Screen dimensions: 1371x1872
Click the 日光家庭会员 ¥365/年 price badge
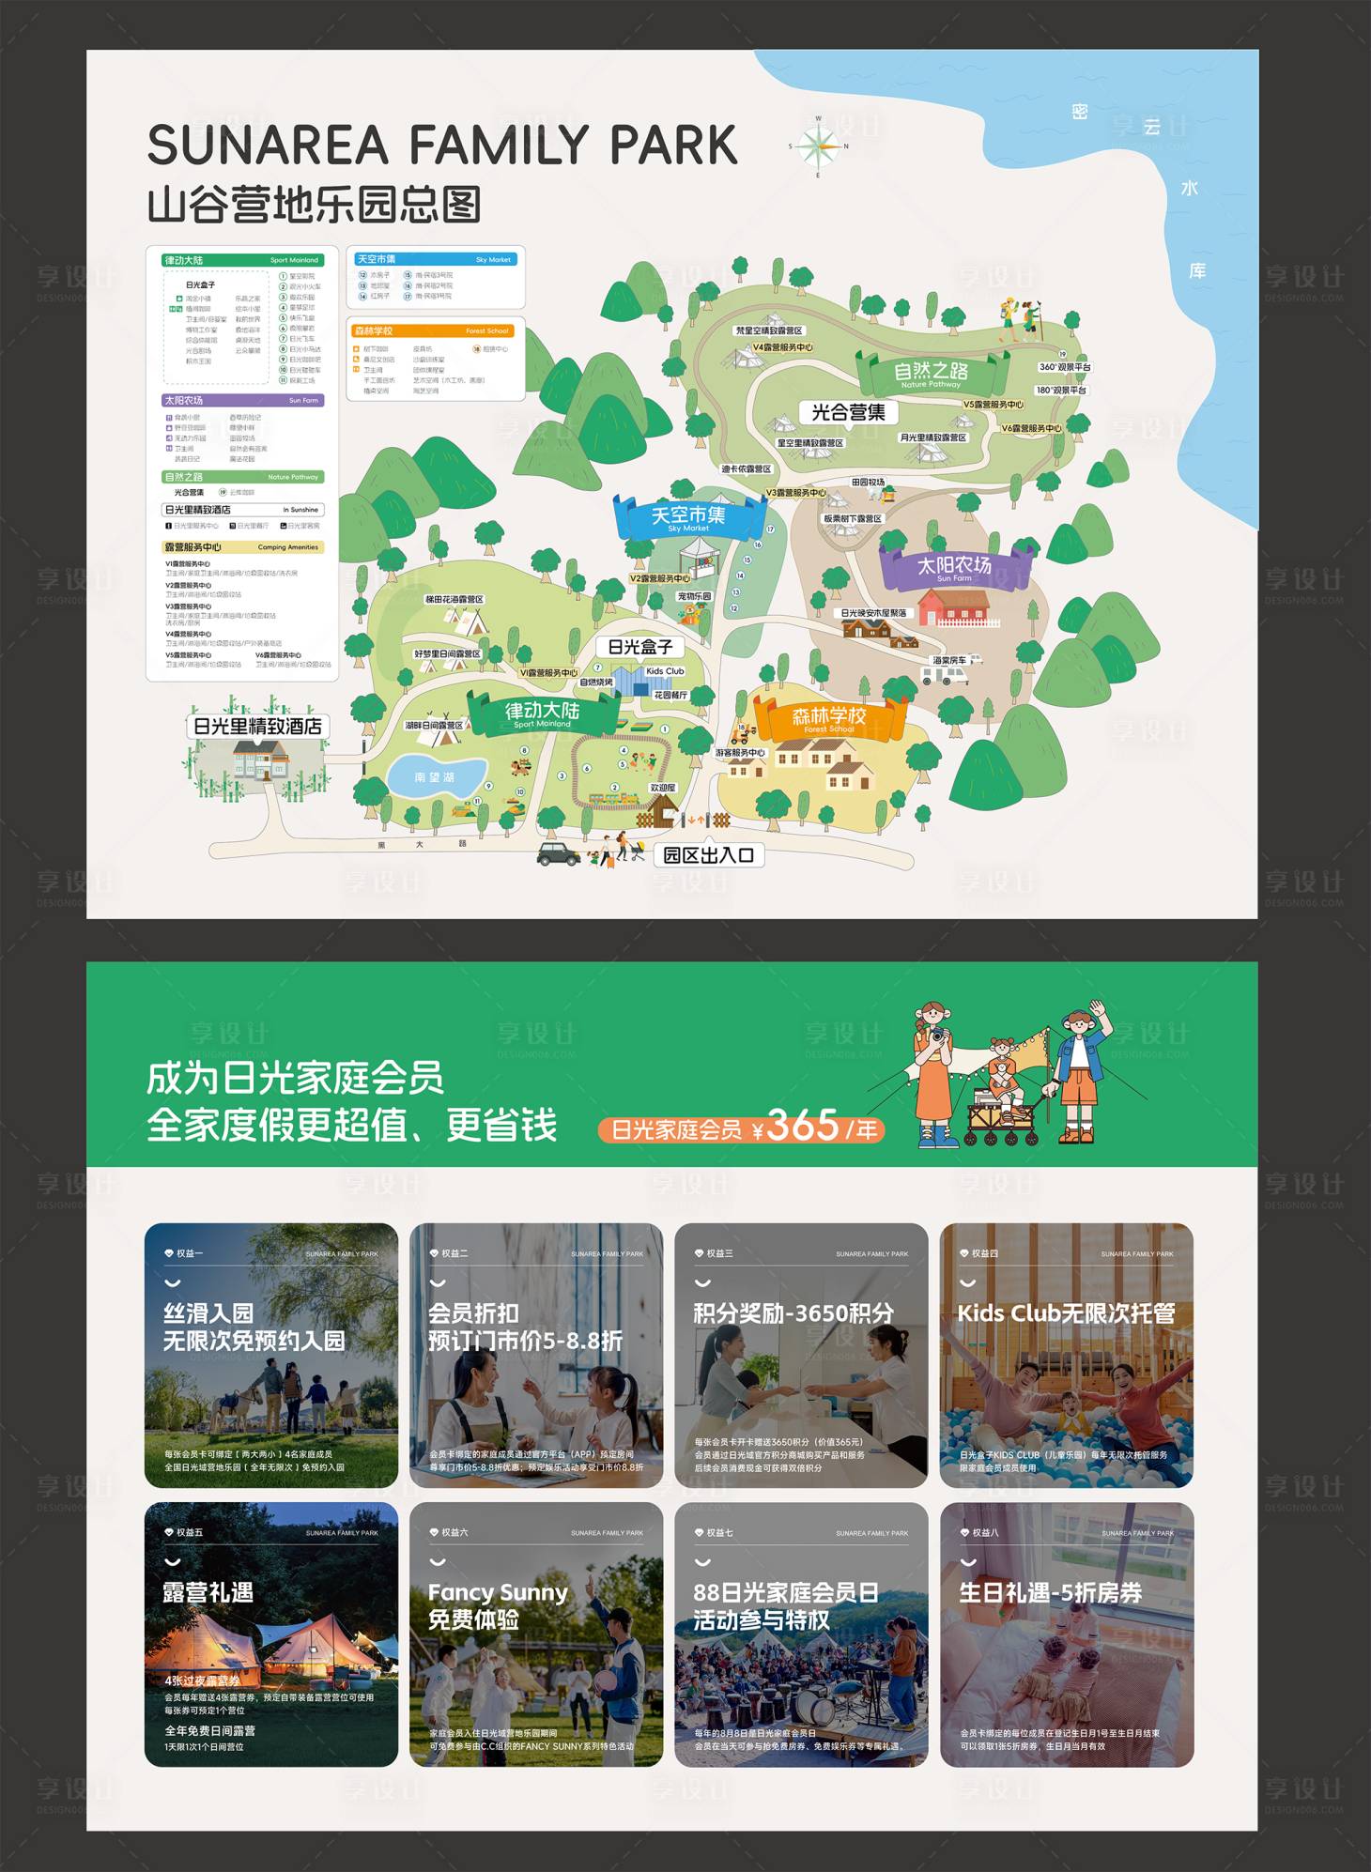[x=742, y=1128]
